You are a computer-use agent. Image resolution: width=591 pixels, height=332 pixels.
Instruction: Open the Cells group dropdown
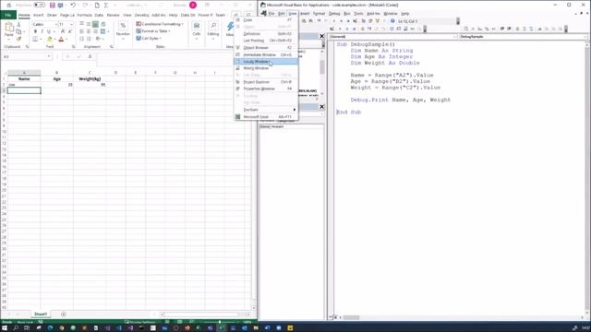(197, 30)
